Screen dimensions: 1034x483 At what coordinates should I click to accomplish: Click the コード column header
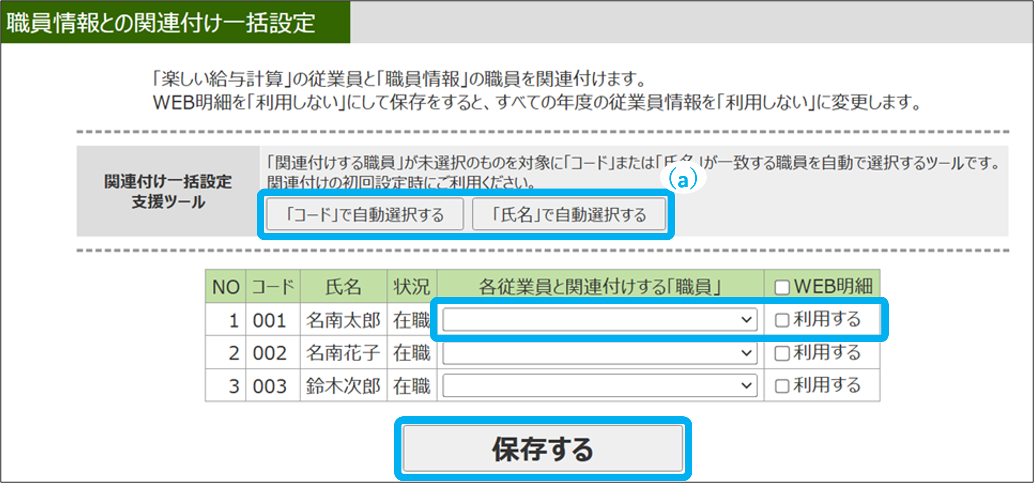point(273,287)
